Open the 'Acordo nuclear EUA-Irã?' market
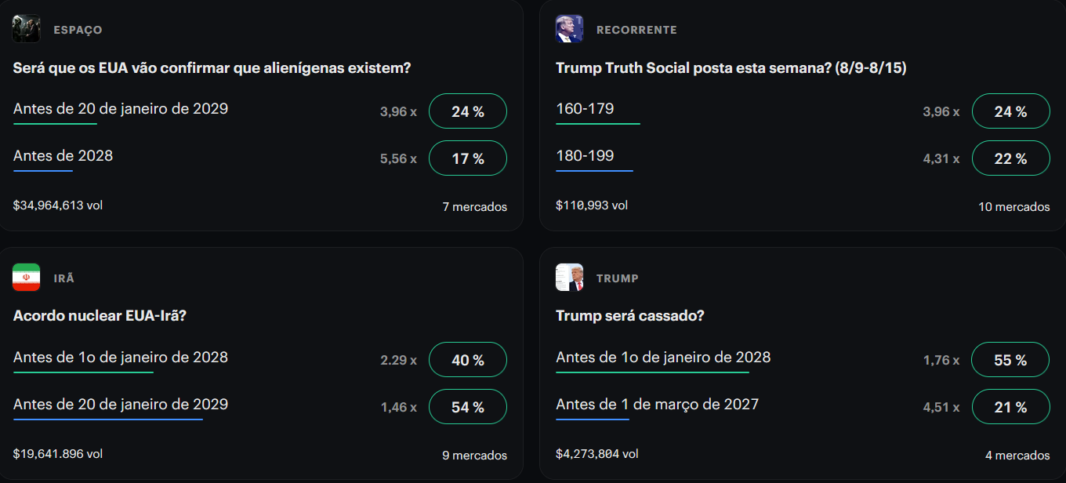The width and height of the screenshot is (1066, 483). pyautogui.click(x=100, y=316)
